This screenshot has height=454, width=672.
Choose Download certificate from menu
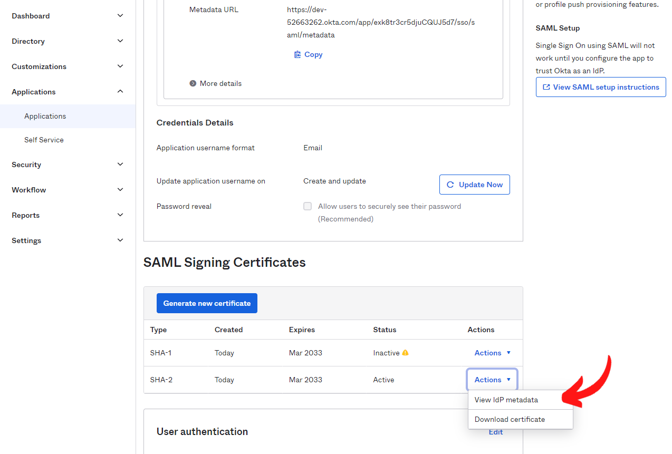[510, 419]
